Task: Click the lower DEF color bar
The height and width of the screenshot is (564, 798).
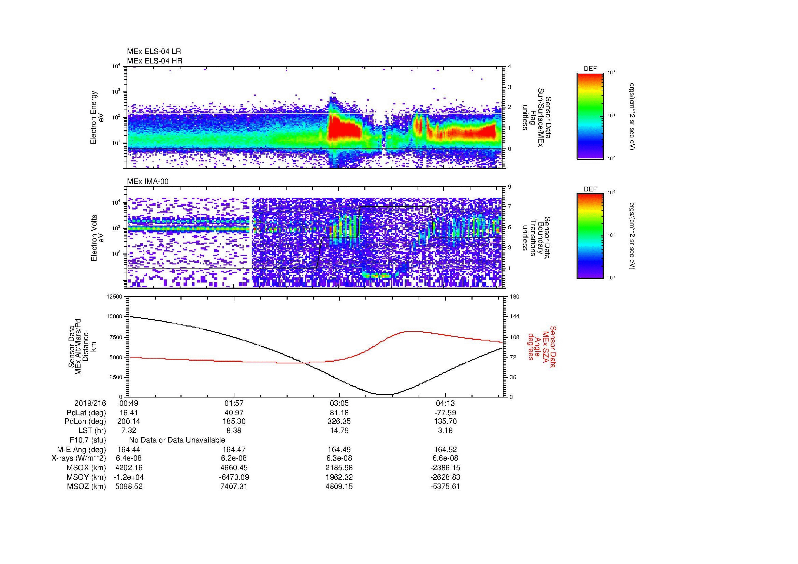Action: click(x=590, y=236)
